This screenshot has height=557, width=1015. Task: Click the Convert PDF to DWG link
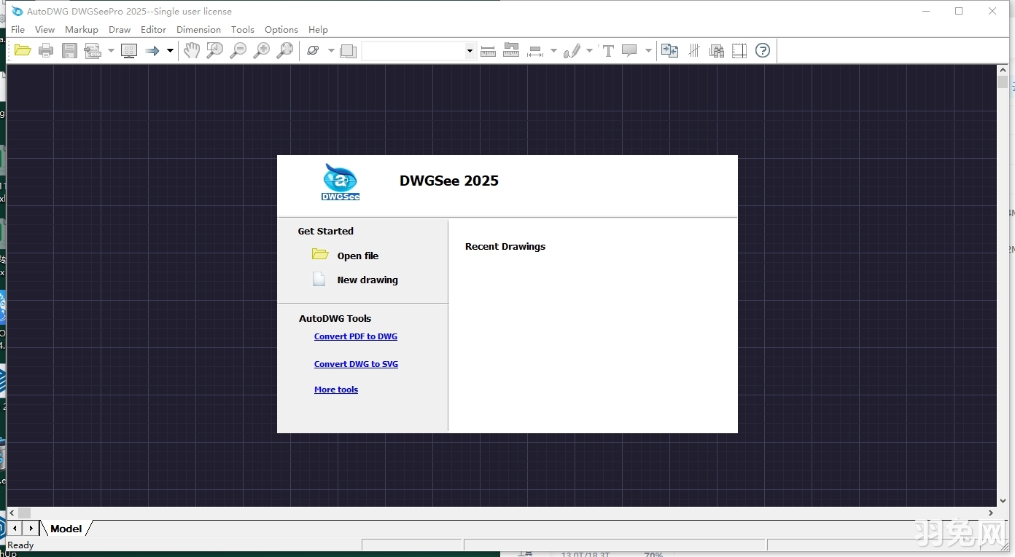coord(356,336)
